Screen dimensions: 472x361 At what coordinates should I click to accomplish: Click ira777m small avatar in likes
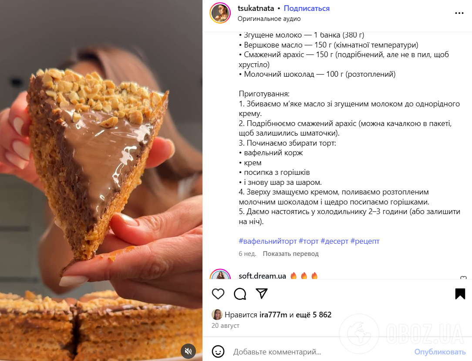[217, 315]
